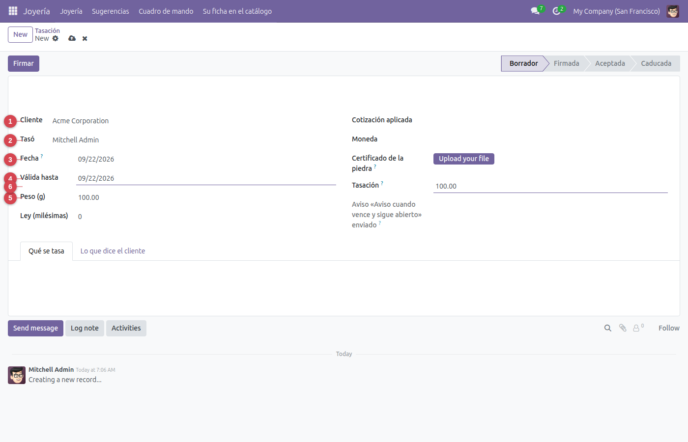Set status to Aceptada

point(610,63)
